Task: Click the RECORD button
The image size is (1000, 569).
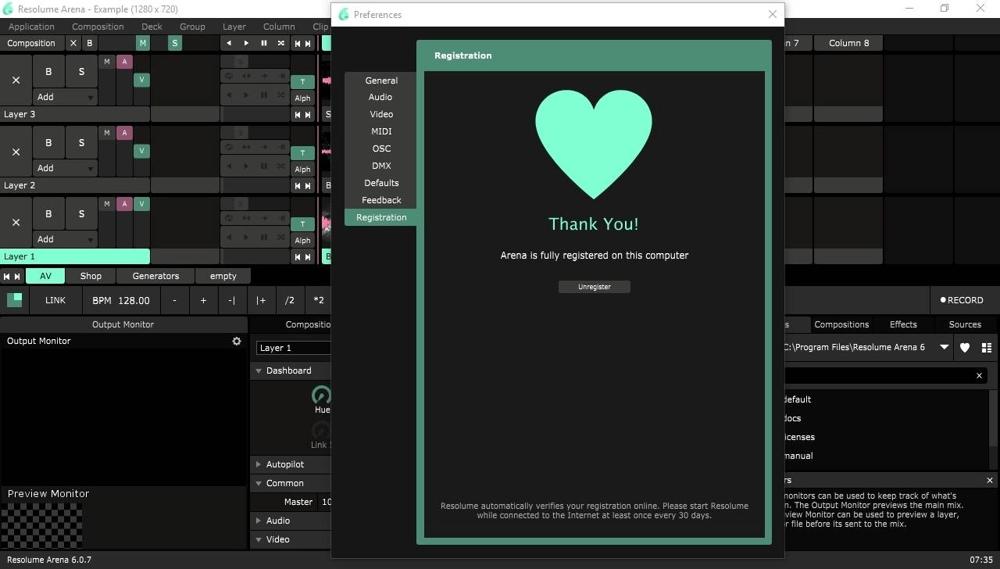Action: pyautogui.click(x=962, y=300)
